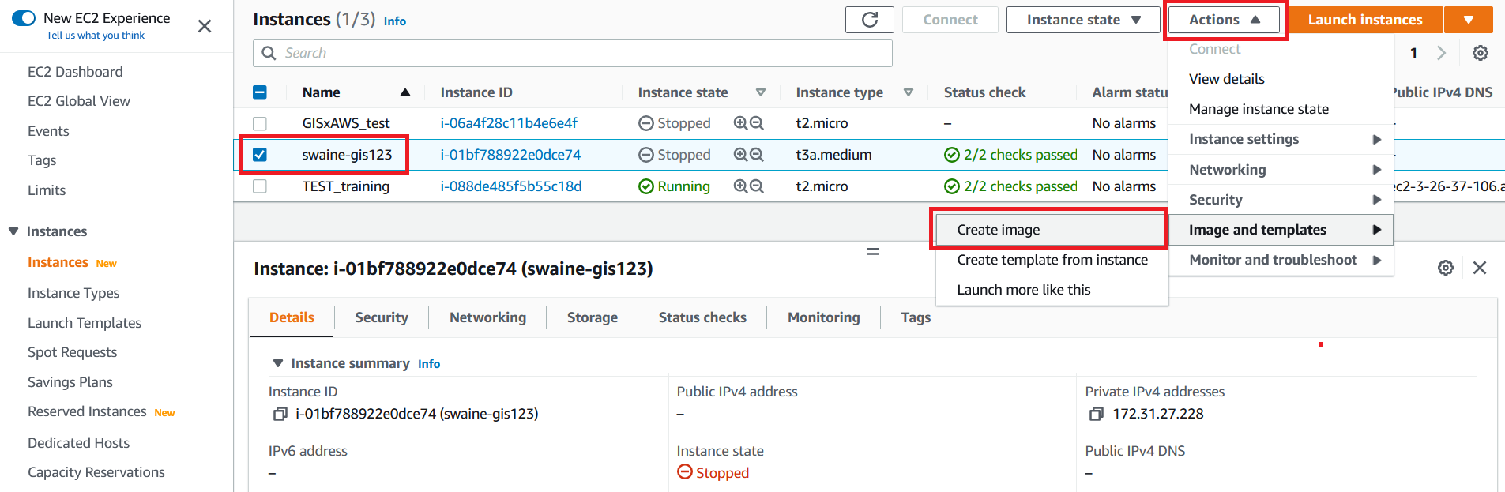The image size is (1505, 492).
Task: Select Launch more like this
Action: tap(1052, 290)
